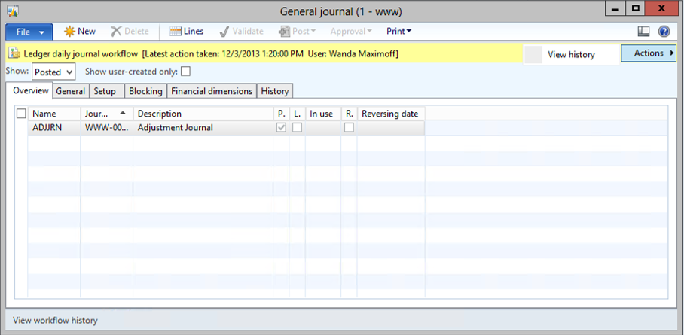Expand the File menu dropdown
This screenshot has height=335, width=684.
click(x=29, y=32)
